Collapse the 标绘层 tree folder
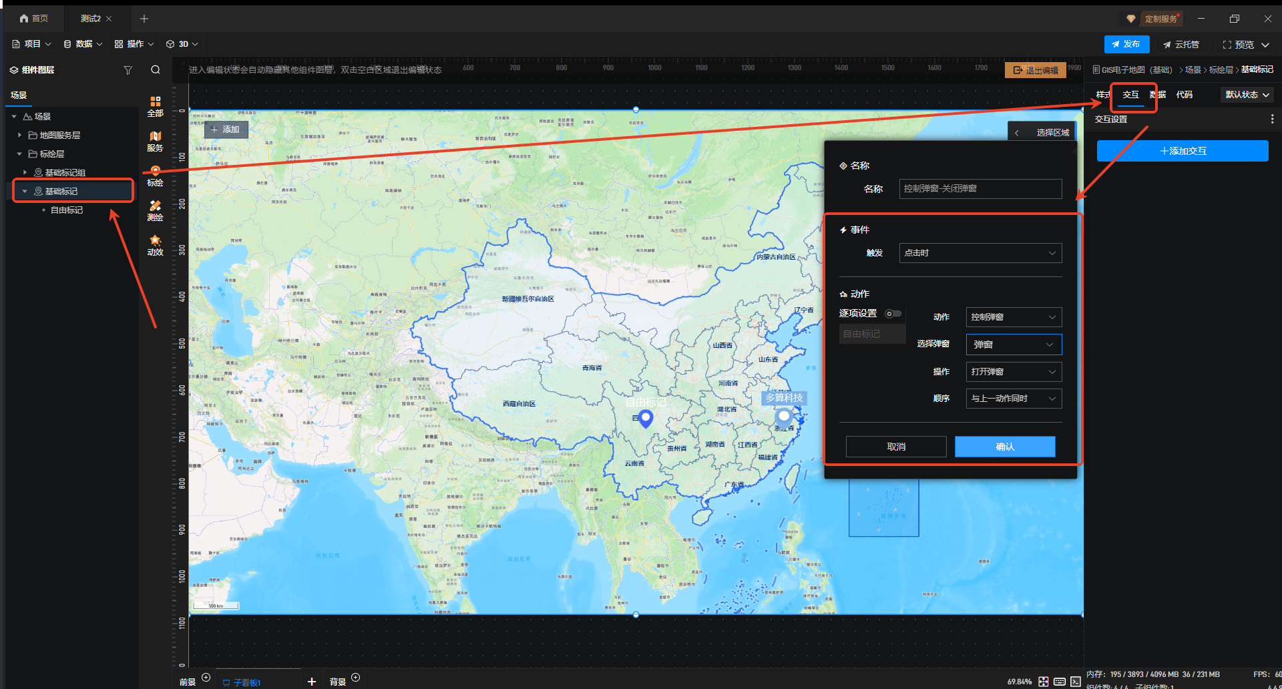Screen dimensions: 1282x689 [x=19, y=154]
